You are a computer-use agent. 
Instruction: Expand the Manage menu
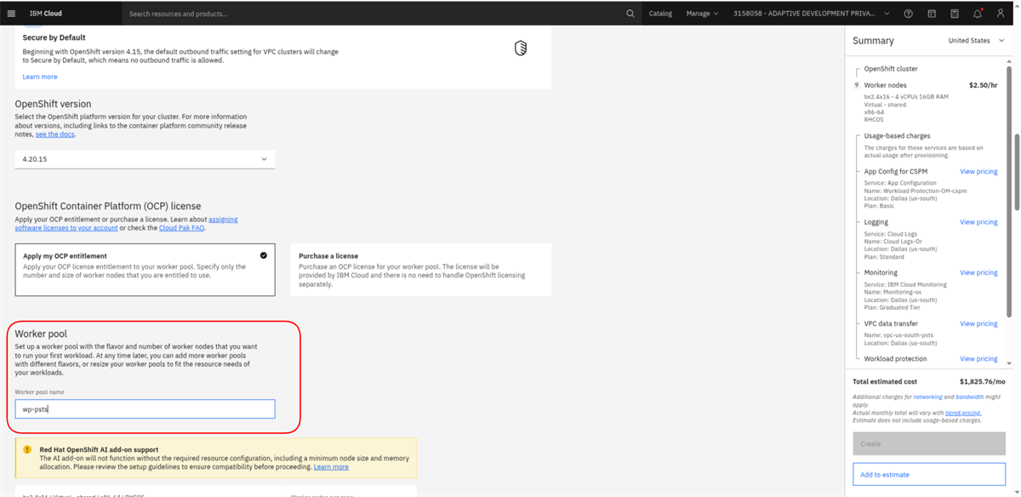pos(702,14)
